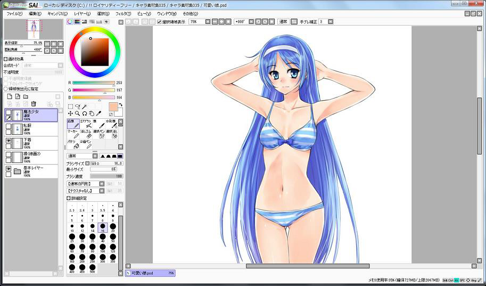
Task: Toggle visibility of the 下着 layer
Action: [9, 140]
